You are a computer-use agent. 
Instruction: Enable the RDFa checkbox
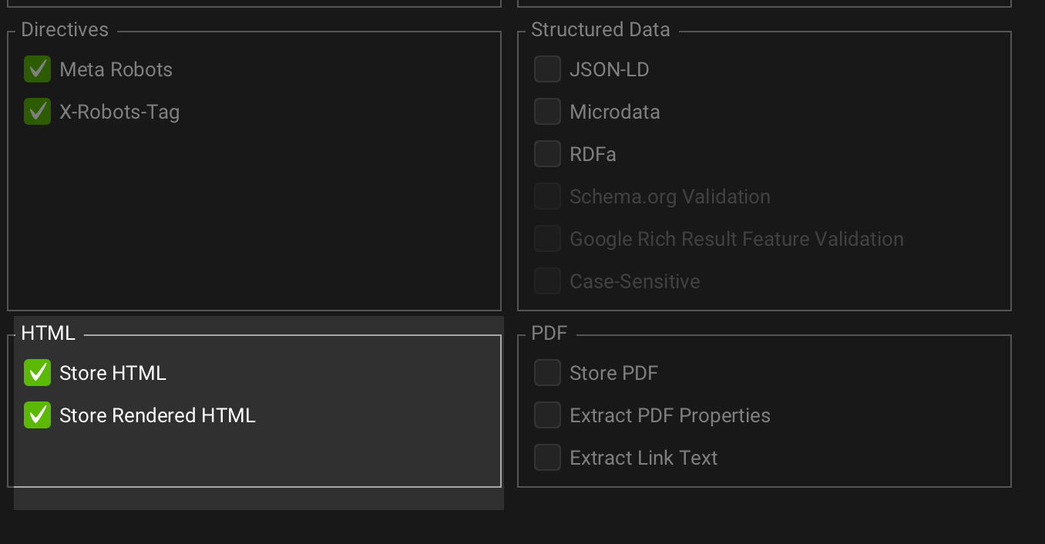point(547,154)
